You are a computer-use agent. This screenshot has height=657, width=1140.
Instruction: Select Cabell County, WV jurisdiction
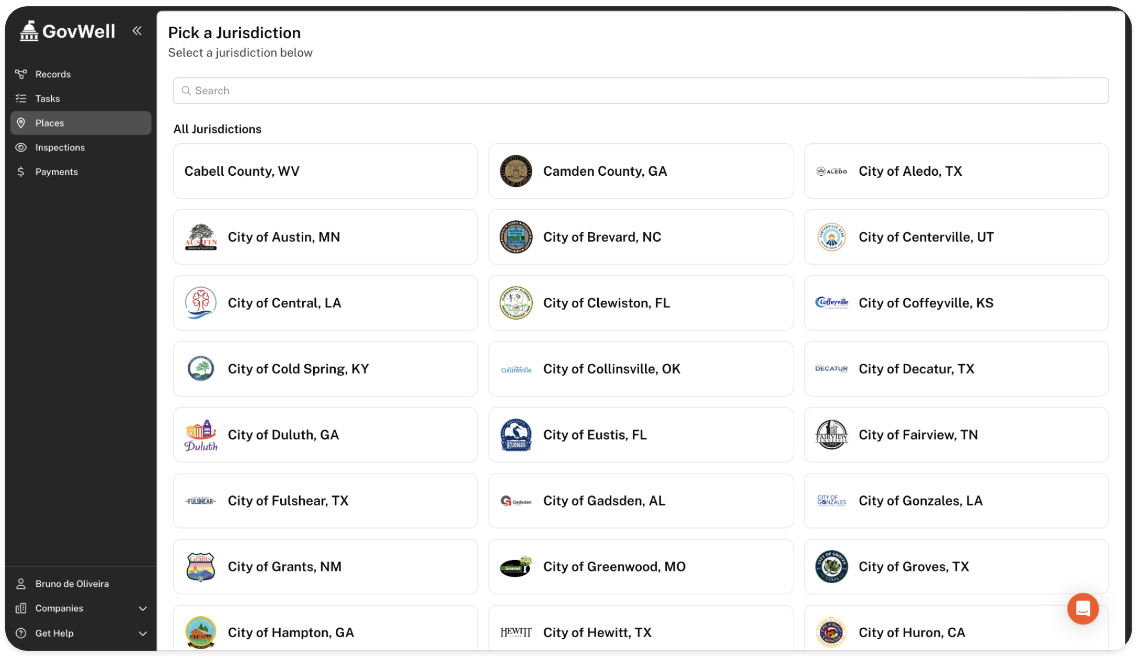325,171
